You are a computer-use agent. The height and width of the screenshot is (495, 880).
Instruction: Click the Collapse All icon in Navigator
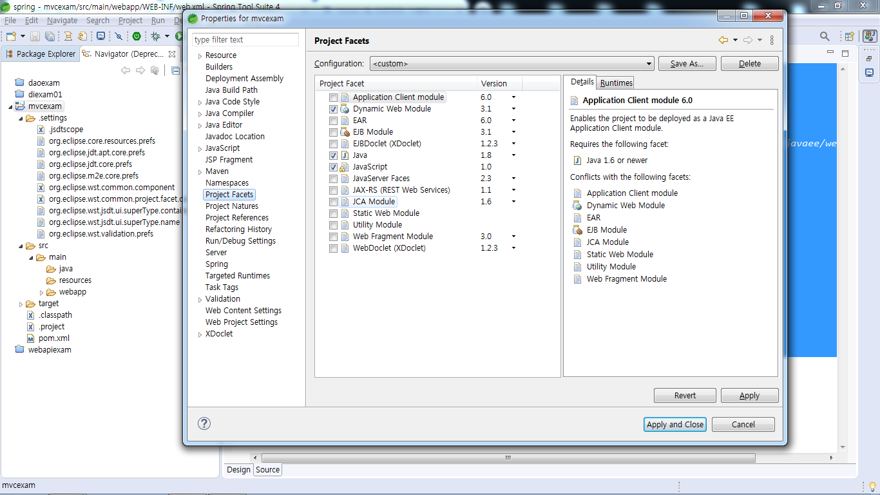[175, 70]
